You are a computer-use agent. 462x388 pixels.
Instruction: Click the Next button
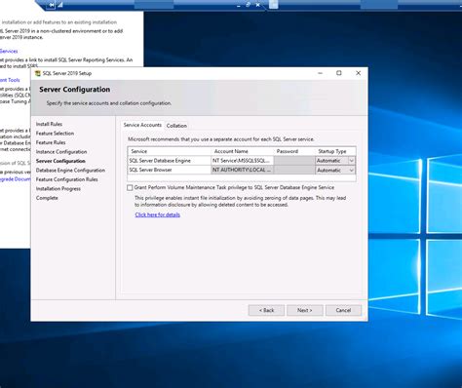coord(305,310)
